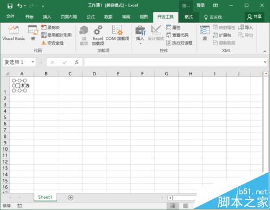Click View Code (查看代码)

pos(177,35)
